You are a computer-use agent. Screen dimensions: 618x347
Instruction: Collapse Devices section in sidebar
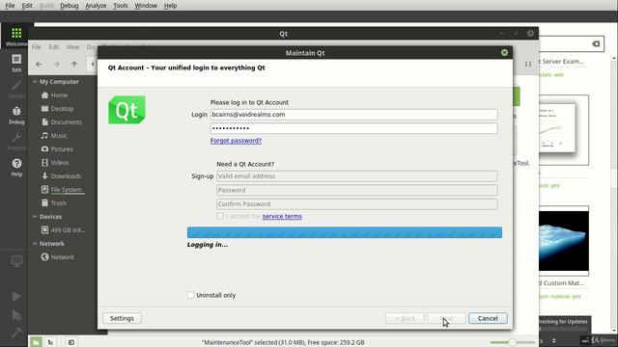(x=35, y=217)
